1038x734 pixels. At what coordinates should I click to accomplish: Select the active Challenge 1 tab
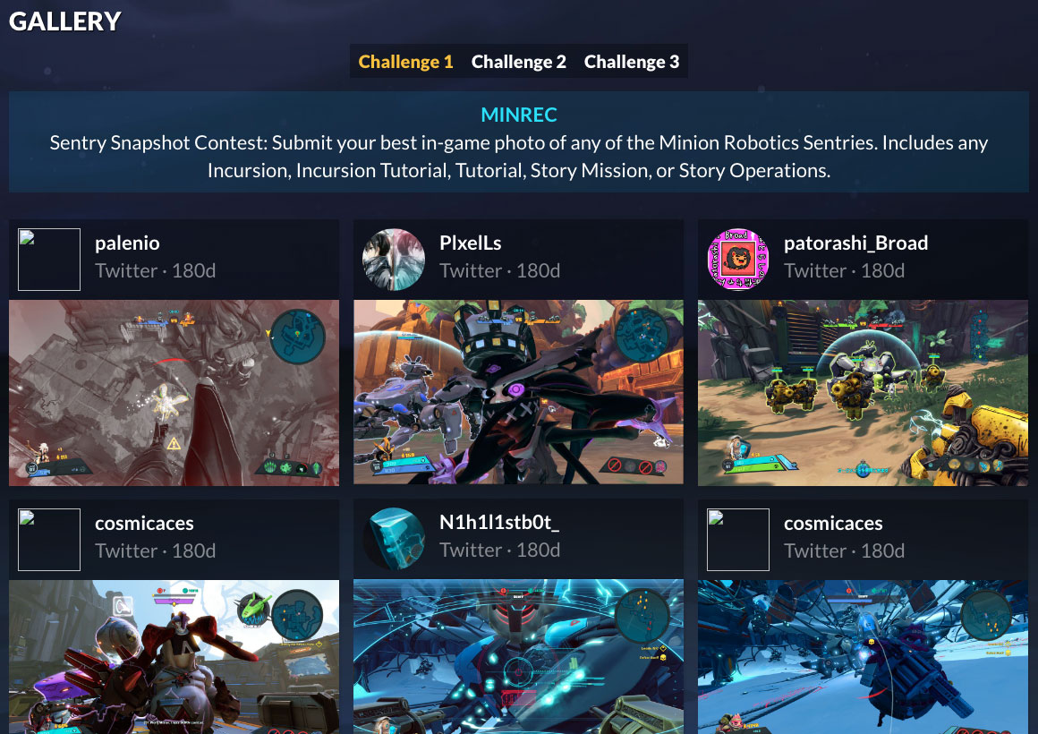(x=405, y=62)
